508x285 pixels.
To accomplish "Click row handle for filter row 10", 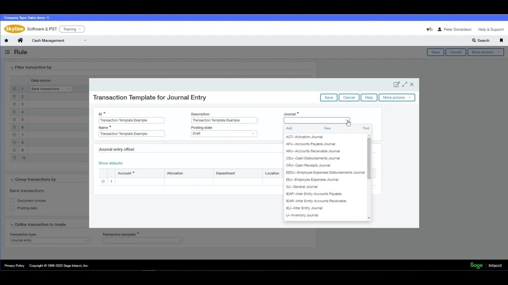I will 14,158.
